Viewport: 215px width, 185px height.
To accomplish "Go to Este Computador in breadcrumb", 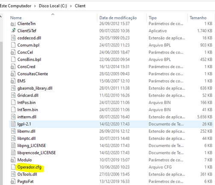I will pyautogui.click(x=15, y=6).
